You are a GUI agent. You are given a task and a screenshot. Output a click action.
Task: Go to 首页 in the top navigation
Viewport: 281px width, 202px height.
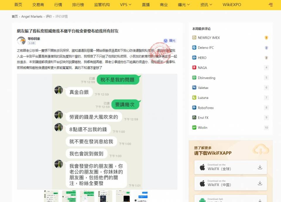(18, 5)
